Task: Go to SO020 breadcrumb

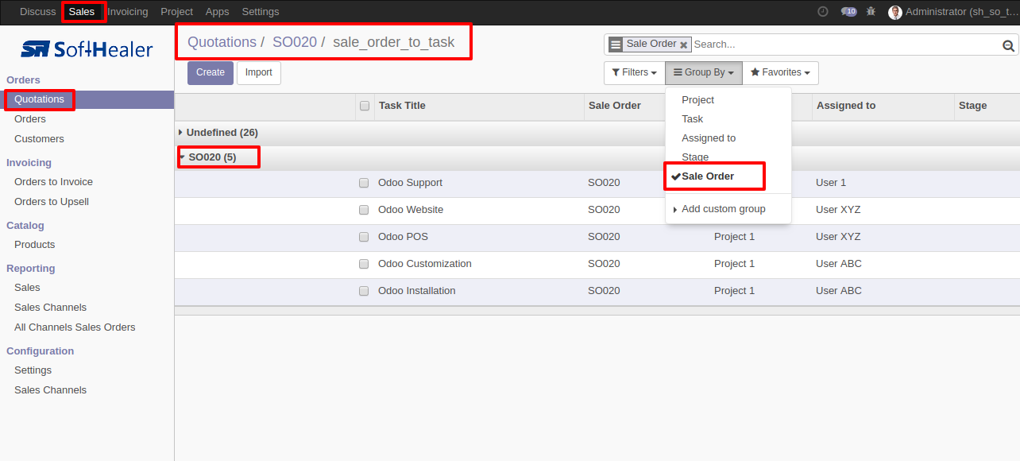Action: [x=295, y=42]
